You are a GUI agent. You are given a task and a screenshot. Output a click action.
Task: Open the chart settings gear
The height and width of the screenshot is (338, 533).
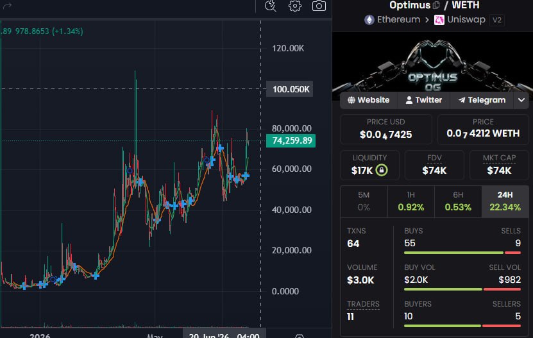[x=294, y=6]
